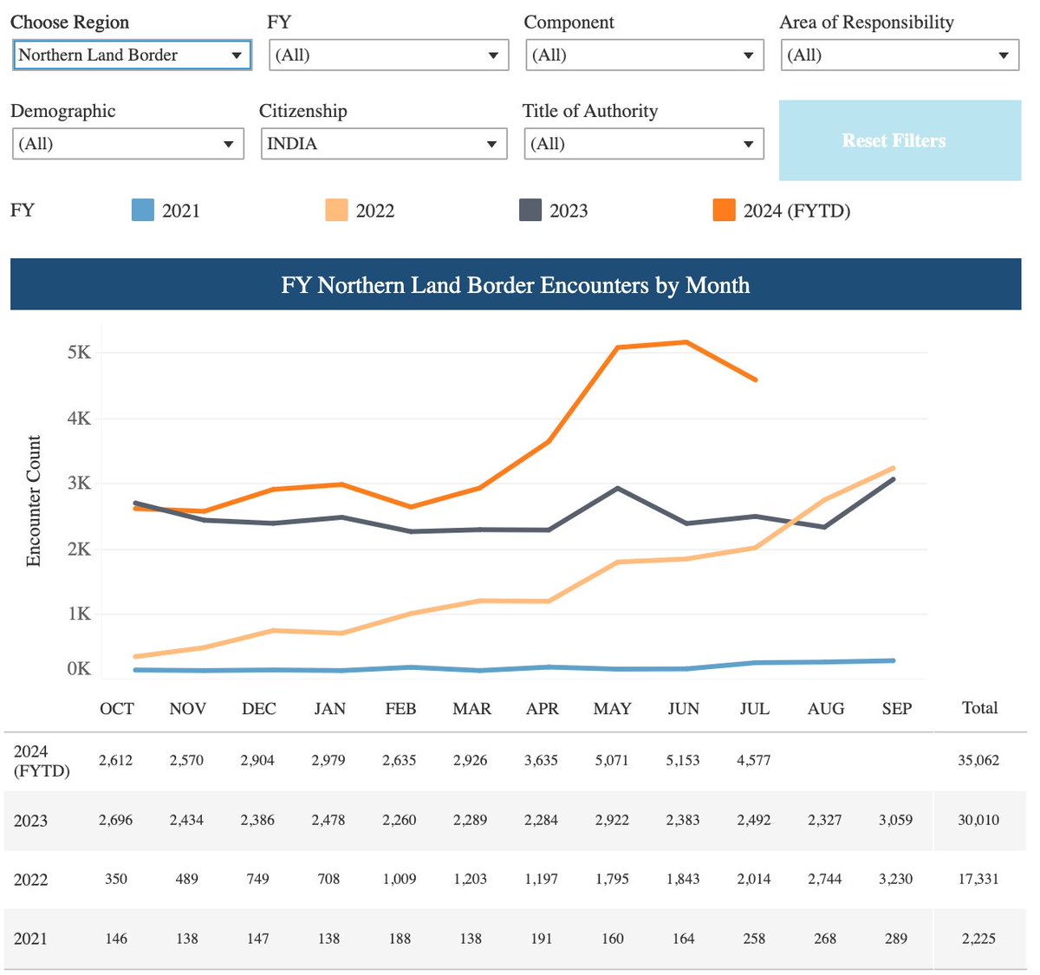Click the 2022 legend label
1040x975 pixels.
click(x=375, y=211)
